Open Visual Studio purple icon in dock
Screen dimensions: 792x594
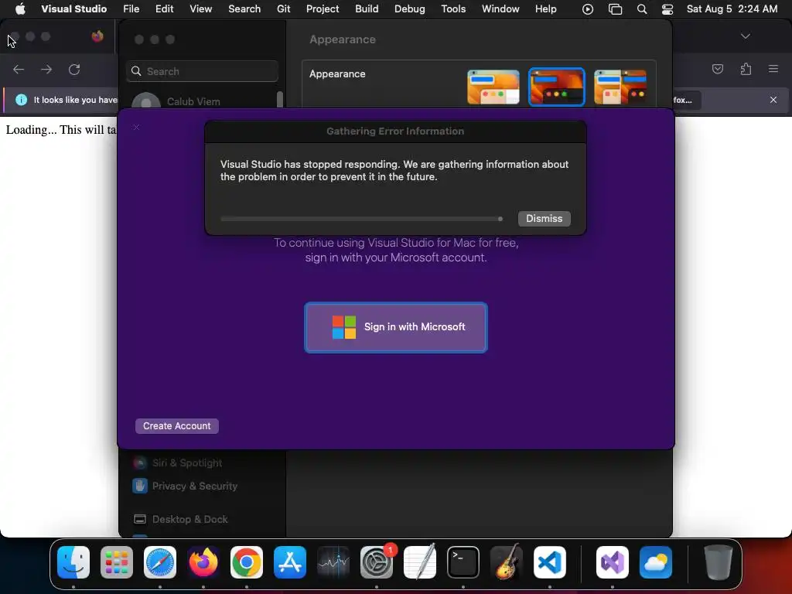pos(613,562)
